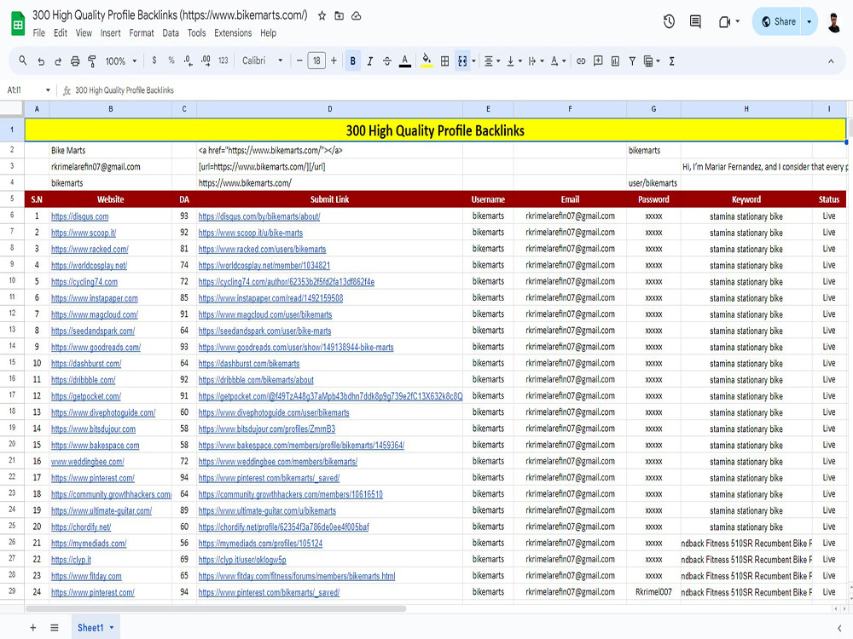This screenshot has height=639, width=853.
Task: Insert a link
Action: (581, 61)
